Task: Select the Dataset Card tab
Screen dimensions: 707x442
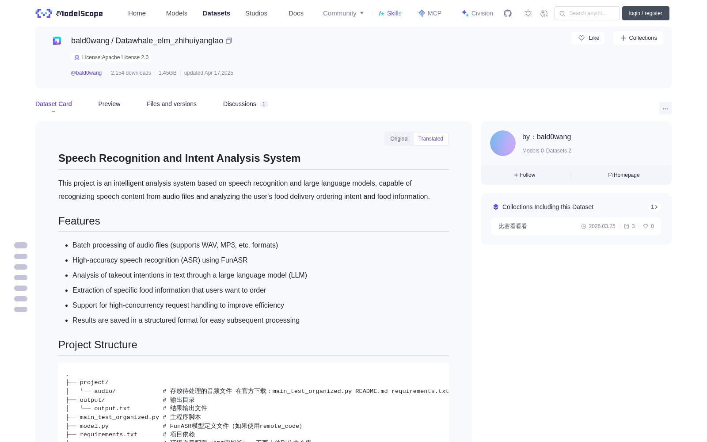Action: pyautogui.click(x=53, y=104)
